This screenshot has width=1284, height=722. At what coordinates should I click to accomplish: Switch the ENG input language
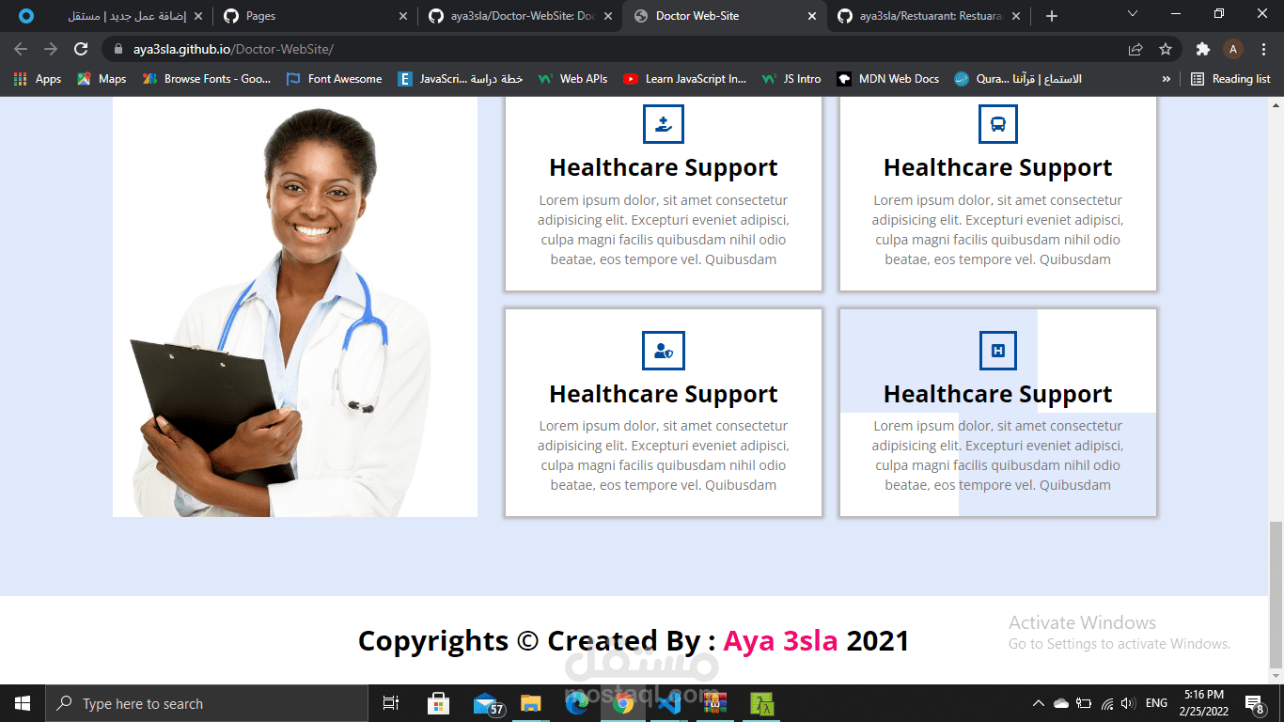coord(1156,703)
